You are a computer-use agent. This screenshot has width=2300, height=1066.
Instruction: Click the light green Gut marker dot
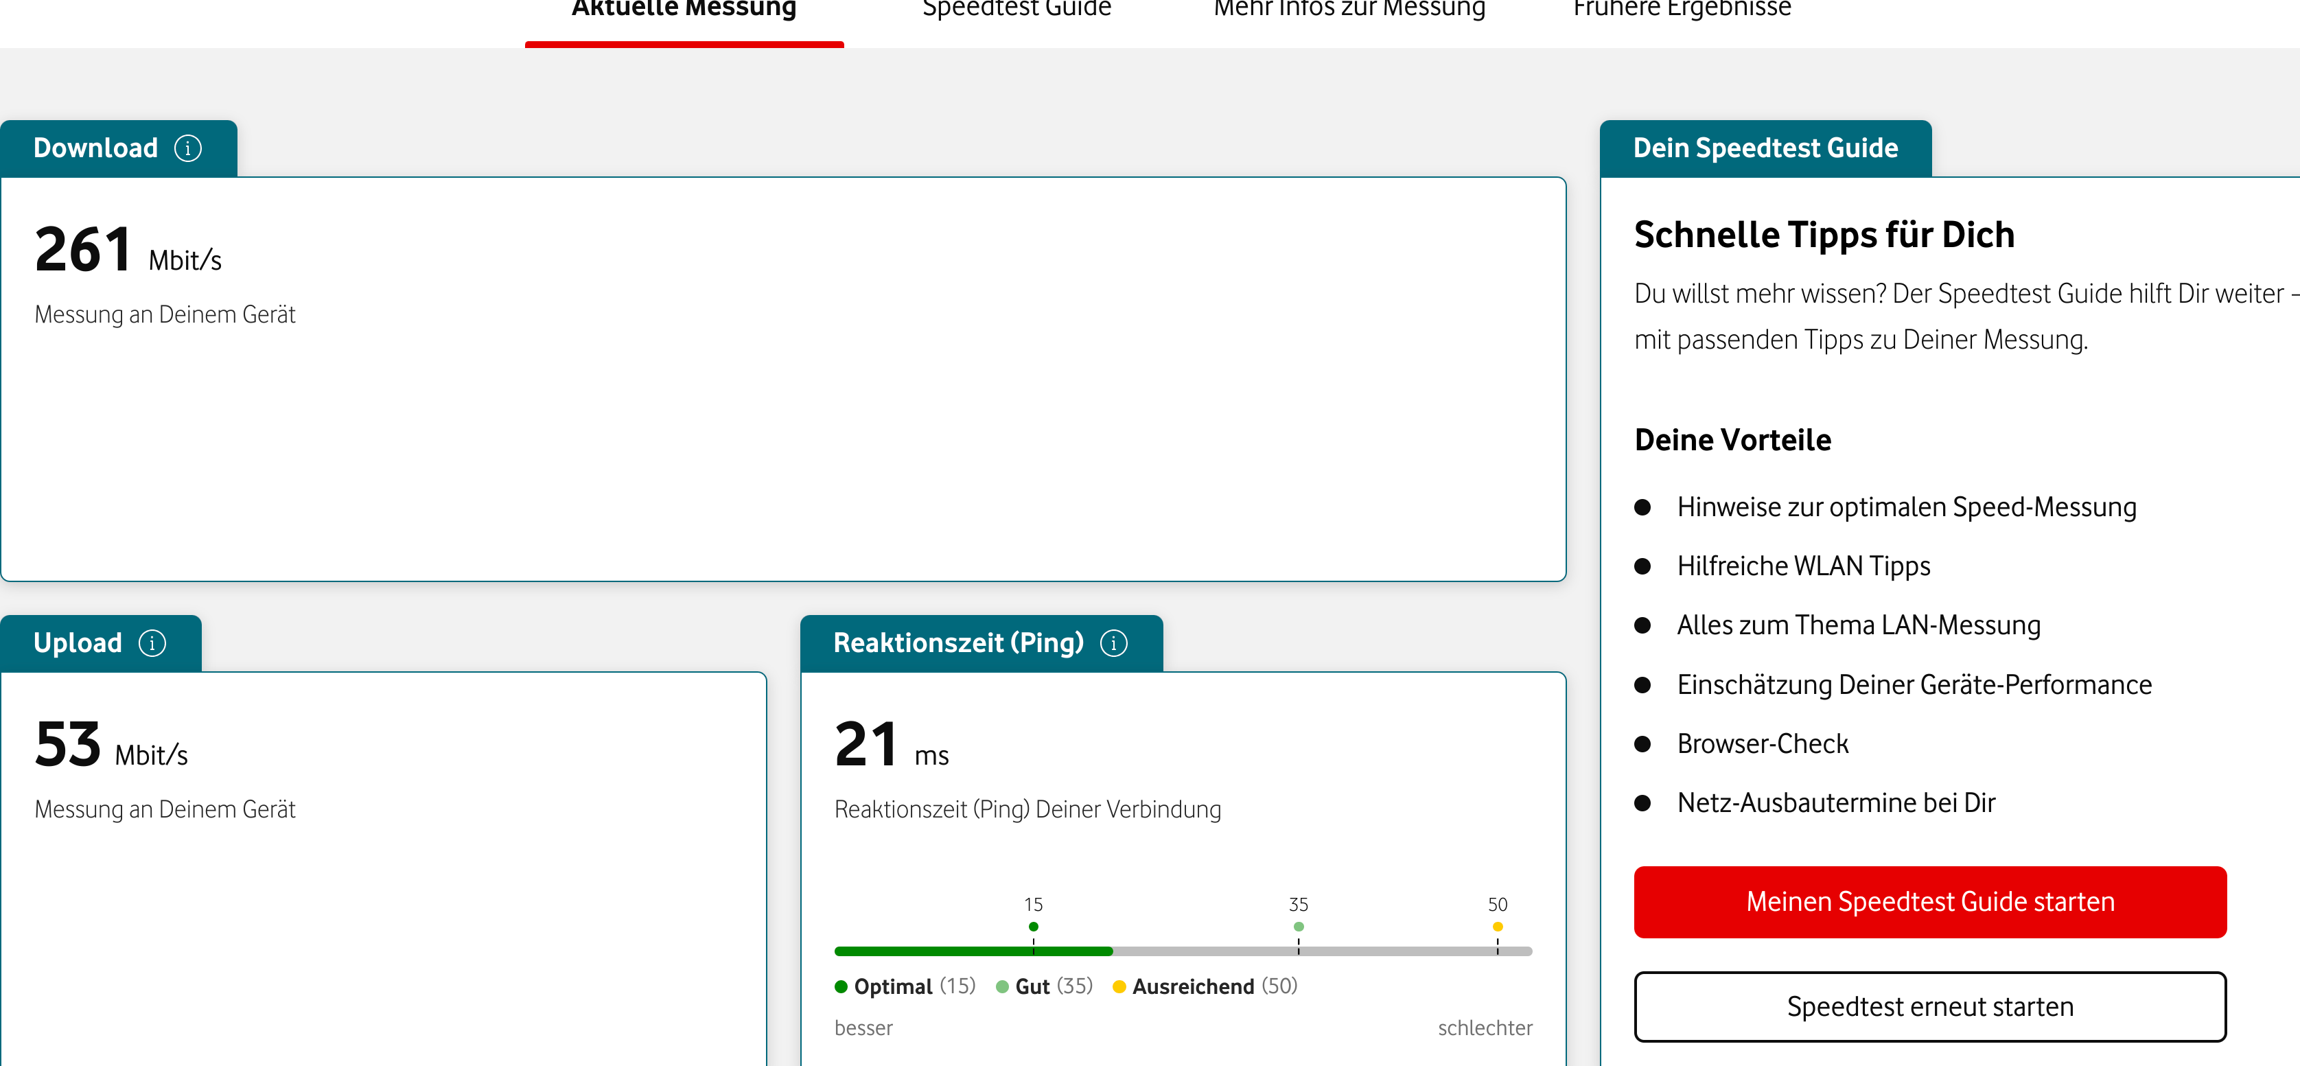tap(1298, 927)
